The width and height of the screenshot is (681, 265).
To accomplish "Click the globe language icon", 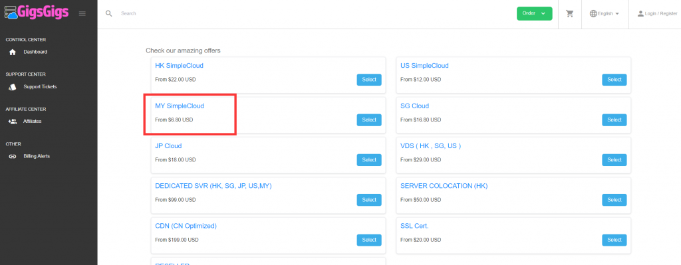I will (593, 13).
